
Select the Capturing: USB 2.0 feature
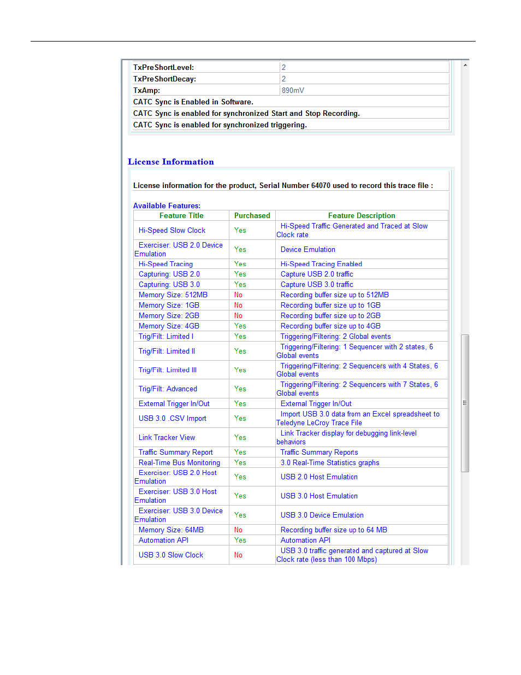169,274
